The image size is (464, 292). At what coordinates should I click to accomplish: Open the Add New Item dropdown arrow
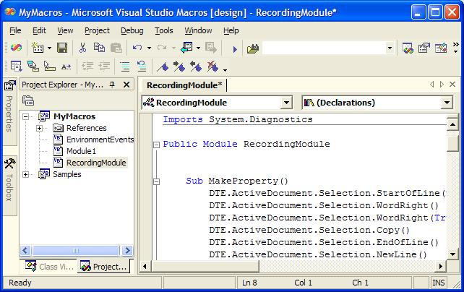click(x=49, y=48)
